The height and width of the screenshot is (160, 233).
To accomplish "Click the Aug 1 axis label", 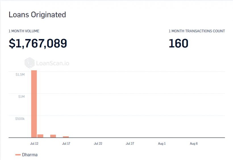I will [x=162, y=143].
